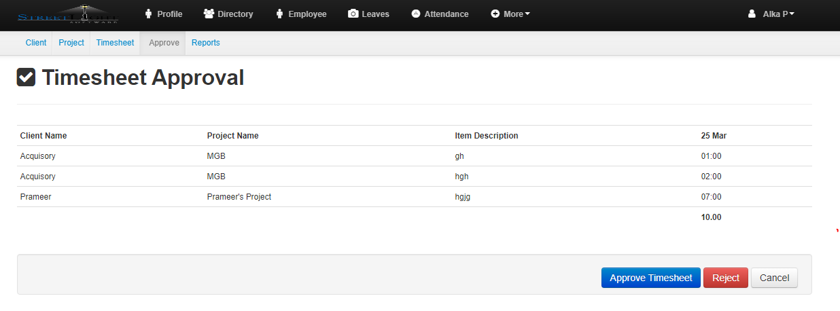Click the Cancel button

774,278
